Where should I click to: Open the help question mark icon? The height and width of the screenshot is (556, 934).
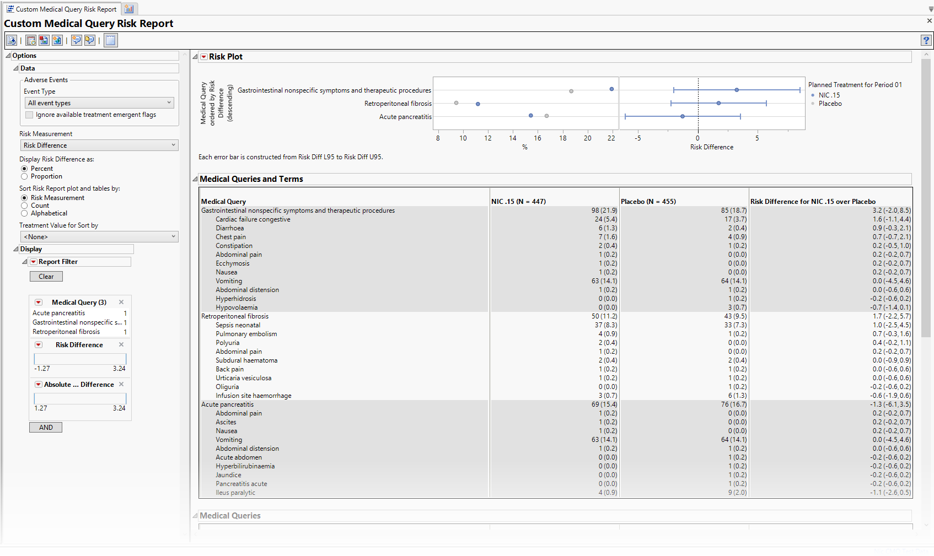coord(926,40)
